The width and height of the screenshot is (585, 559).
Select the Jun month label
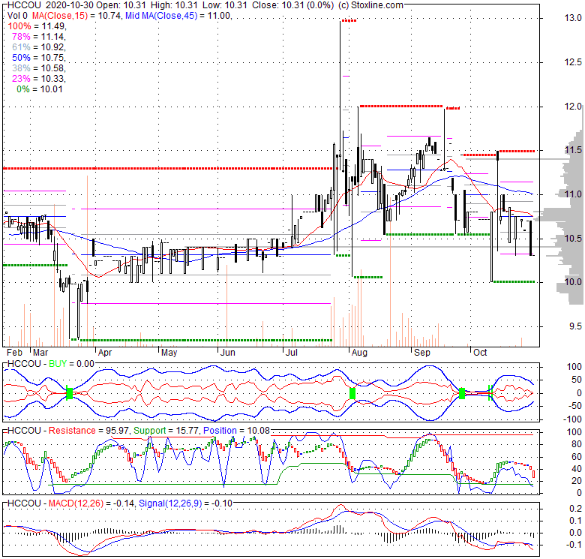pos(227,353)
